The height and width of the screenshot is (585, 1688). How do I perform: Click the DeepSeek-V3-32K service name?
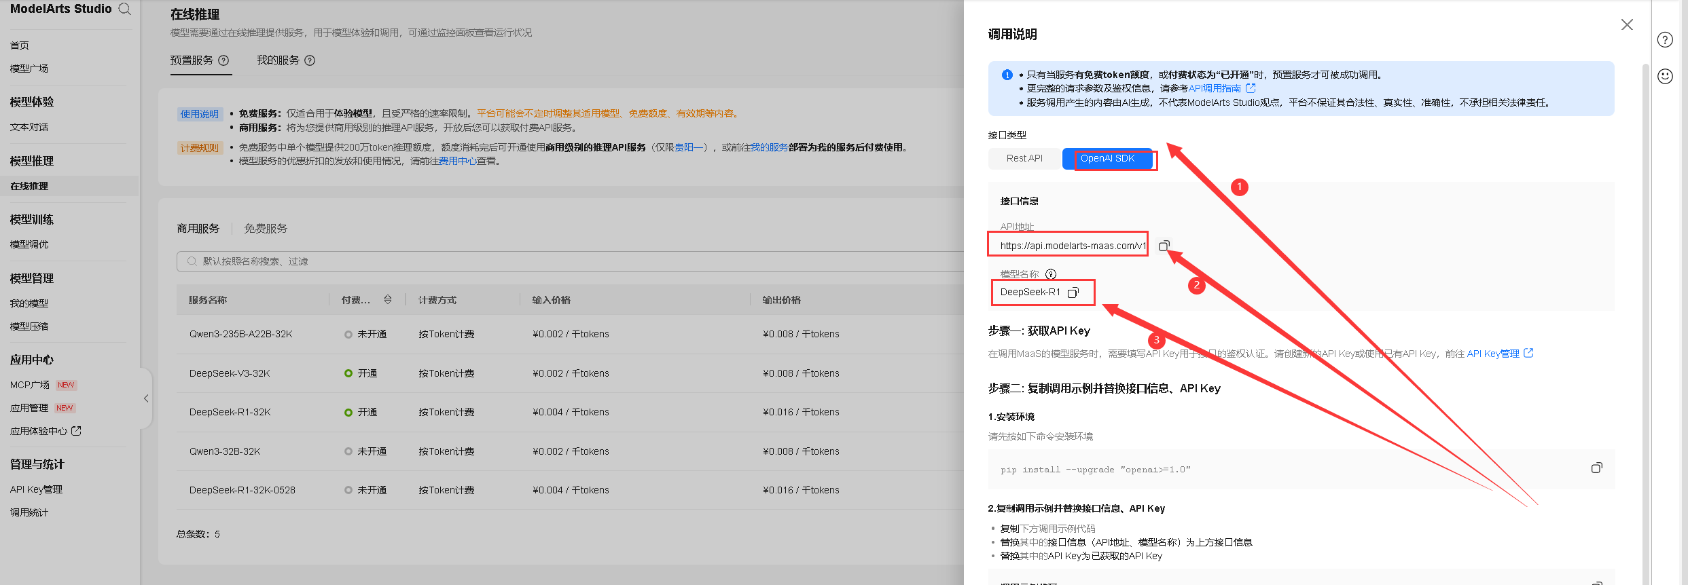tap(230, 373)
